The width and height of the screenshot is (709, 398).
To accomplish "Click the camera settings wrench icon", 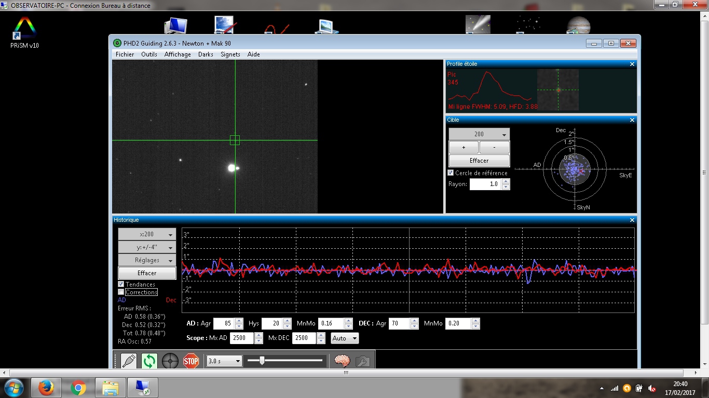I will [363, 361].
